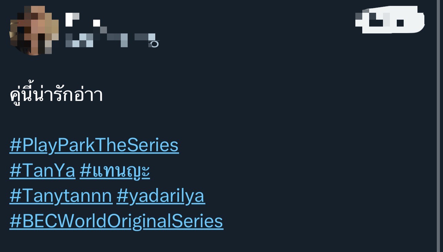Screen dimensions: 443x252
Task: Tap the last hashtag in the tweet
Action: [116, 221]
